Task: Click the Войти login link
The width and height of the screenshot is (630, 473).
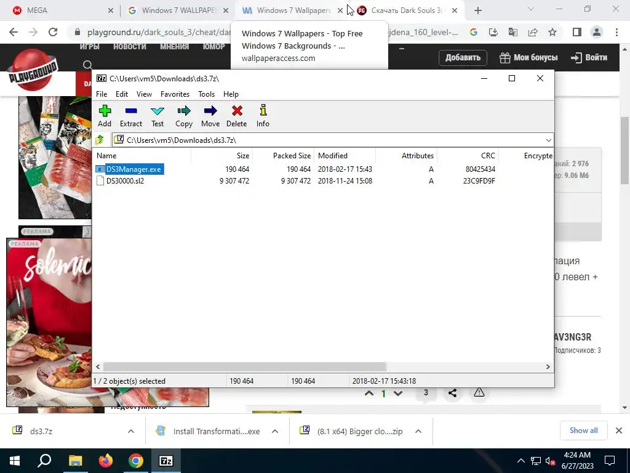Action: [589, 57]
